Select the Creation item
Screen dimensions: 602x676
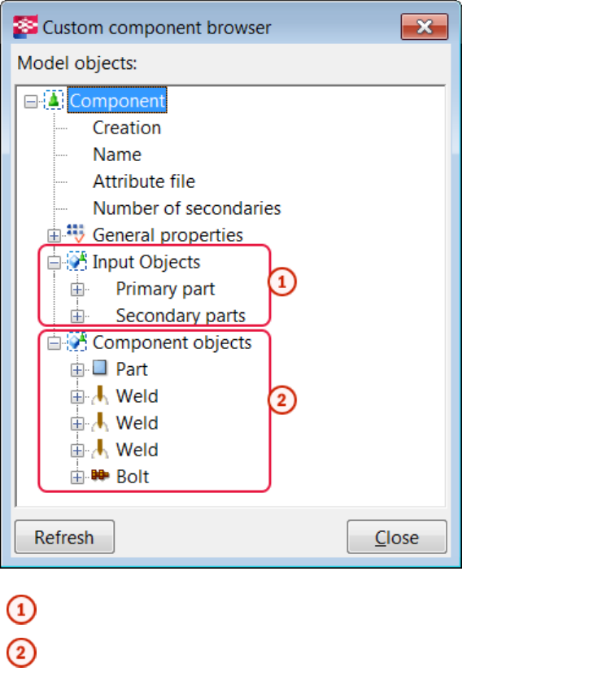[x=126, y=128]
